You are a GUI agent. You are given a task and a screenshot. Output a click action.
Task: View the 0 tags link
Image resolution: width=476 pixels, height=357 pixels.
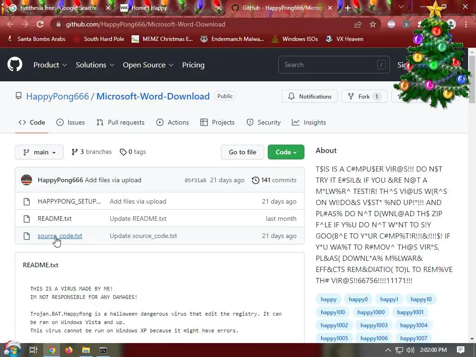pyautogui.click(x=132, y=152)
